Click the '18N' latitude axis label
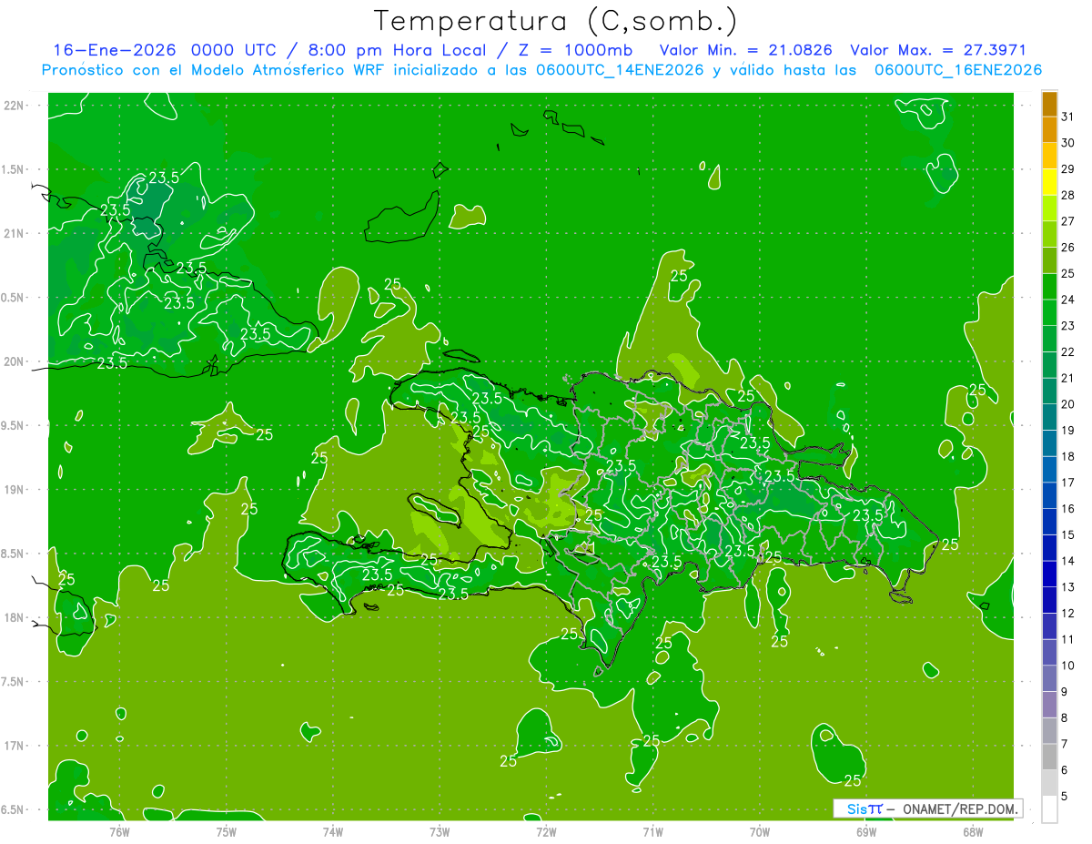The height and width of the screenshot is (844, 1092). pos(15,617)
